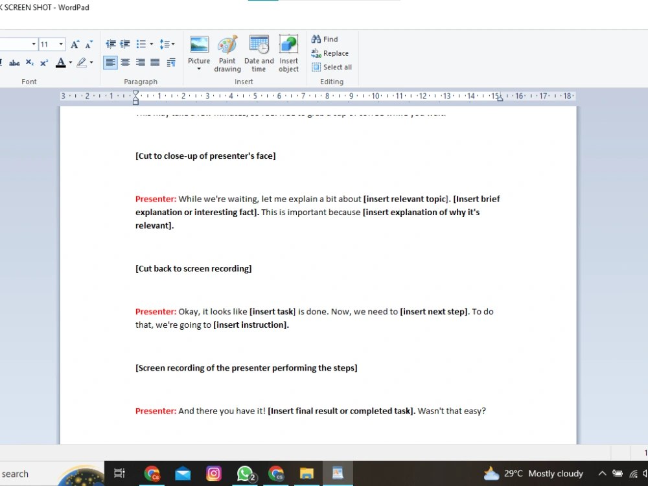This screenshot has width=648, height=486.
Task: Open the second Chrome icon beside WhatsApp
Action: [276, 474]
